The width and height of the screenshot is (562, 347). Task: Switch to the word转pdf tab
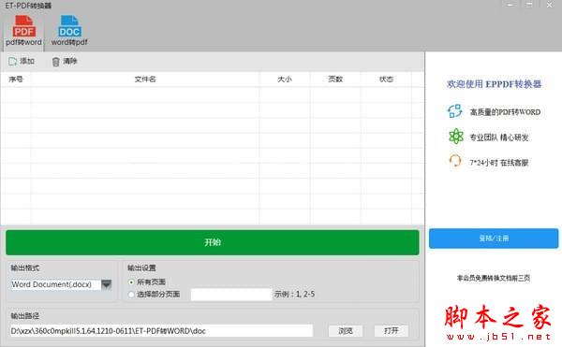69,31
